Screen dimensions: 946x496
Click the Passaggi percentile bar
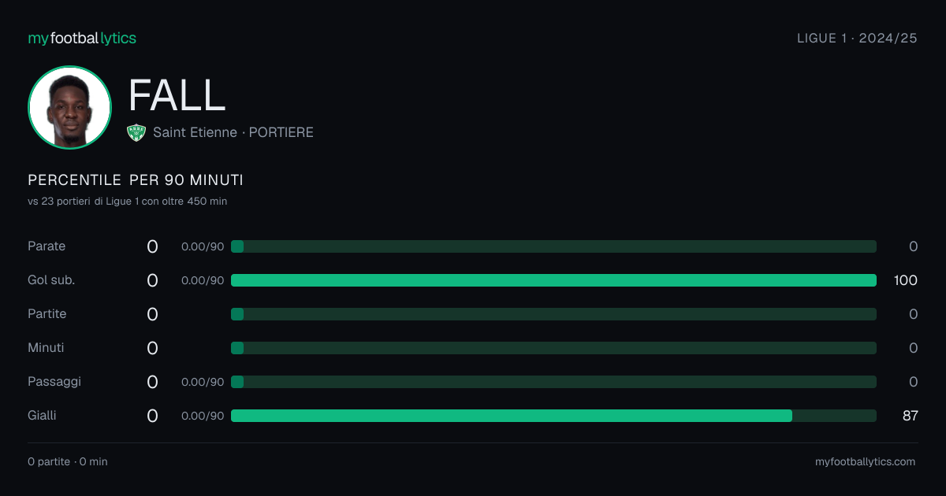553,382
